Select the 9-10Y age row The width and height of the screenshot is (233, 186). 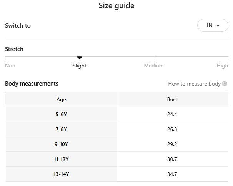tap(61, 144)
